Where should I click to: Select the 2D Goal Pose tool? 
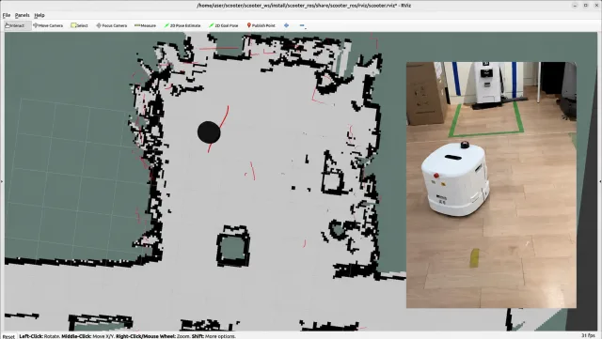[224, 25]
